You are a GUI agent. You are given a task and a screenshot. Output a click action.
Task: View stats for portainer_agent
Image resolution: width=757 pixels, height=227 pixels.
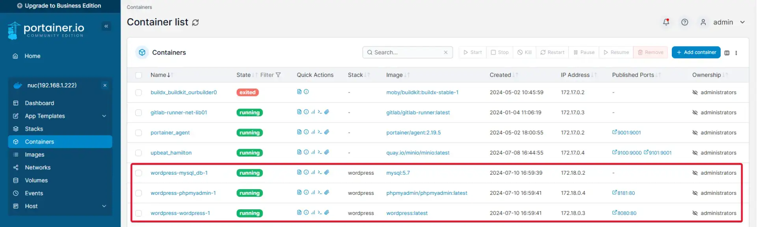point(313,132)
